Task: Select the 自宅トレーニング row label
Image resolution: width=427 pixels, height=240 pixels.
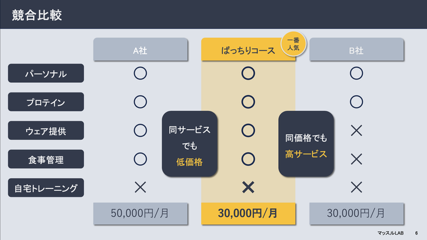Action: 46,188
